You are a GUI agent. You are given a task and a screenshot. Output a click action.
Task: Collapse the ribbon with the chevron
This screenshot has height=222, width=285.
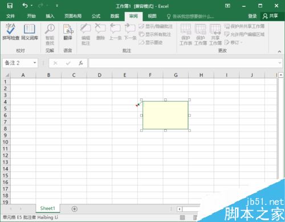click(x=279, y=51)
